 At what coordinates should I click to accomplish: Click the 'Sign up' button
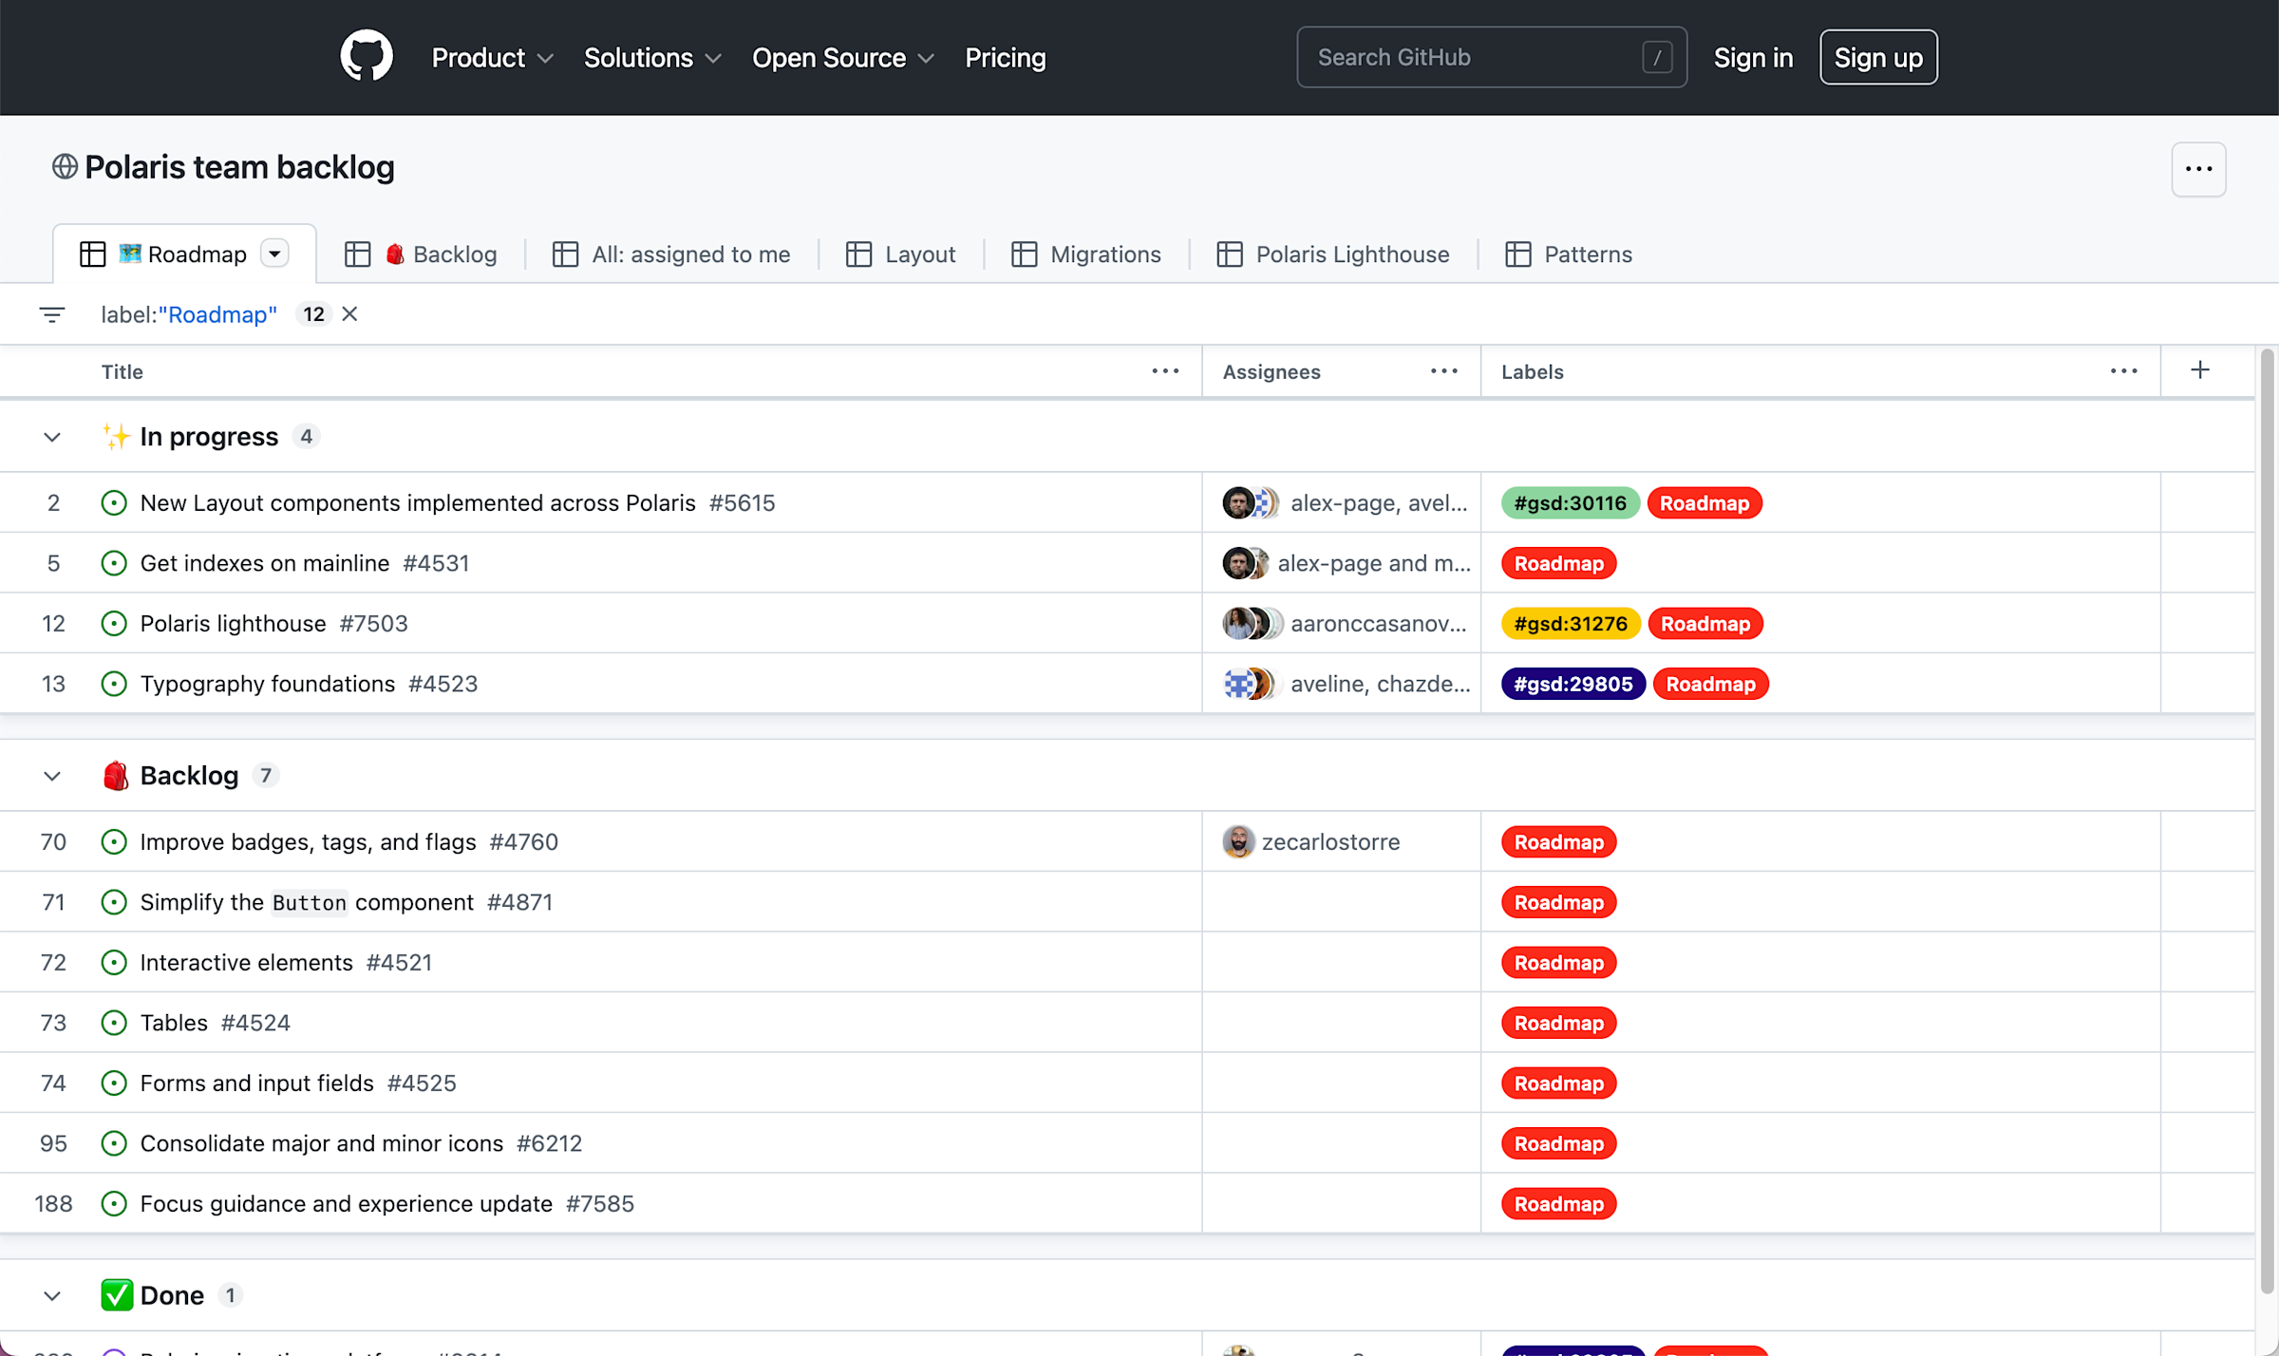(1877, 57)
